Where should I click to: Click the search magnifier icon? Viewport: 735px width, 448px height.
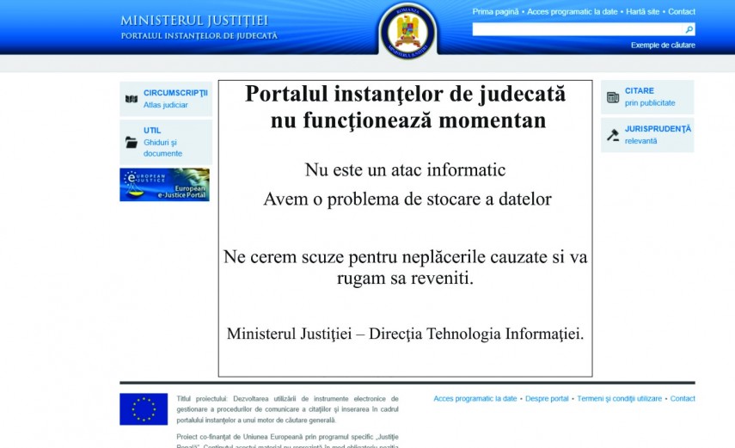(x=689, y=29)
